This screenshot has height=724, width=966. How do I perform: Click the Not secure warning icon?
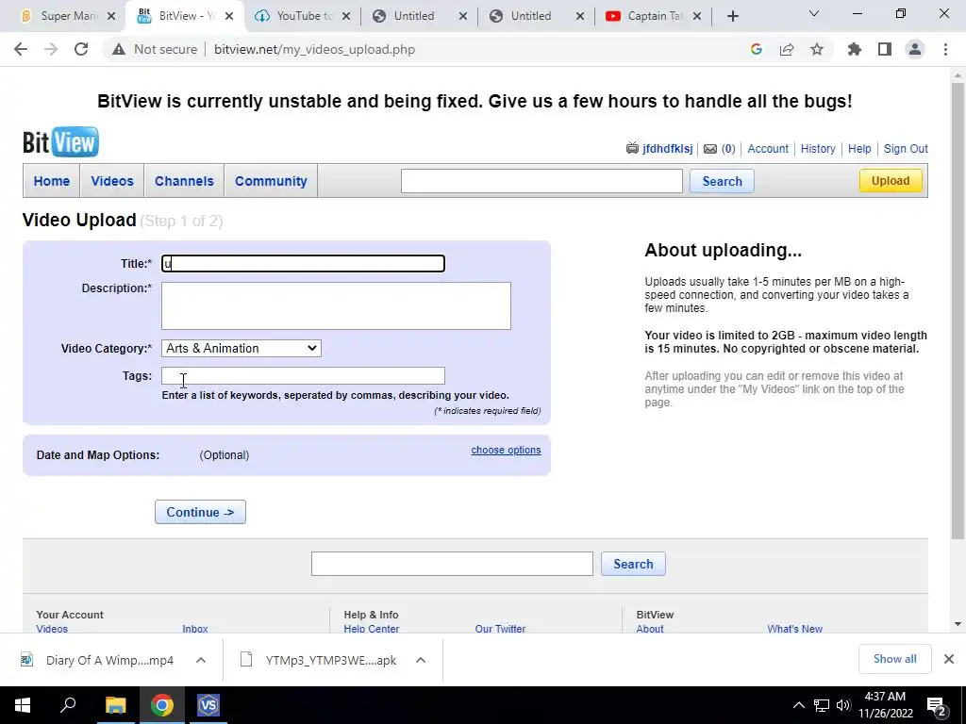coord(118,49)
